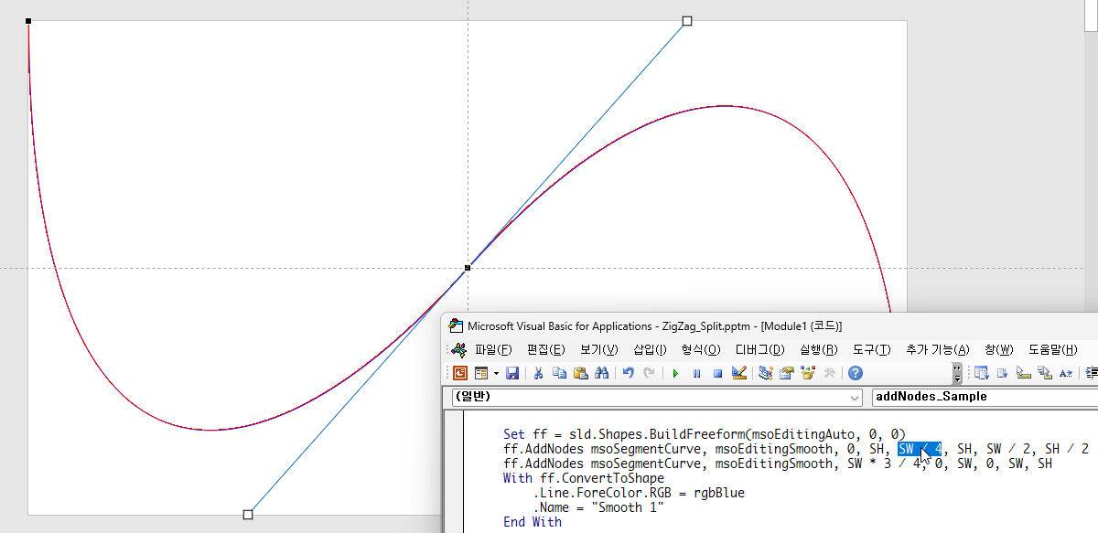Click the Quick Info edit toolbar icon
1098x533 pixels.
pos(1024,373)
